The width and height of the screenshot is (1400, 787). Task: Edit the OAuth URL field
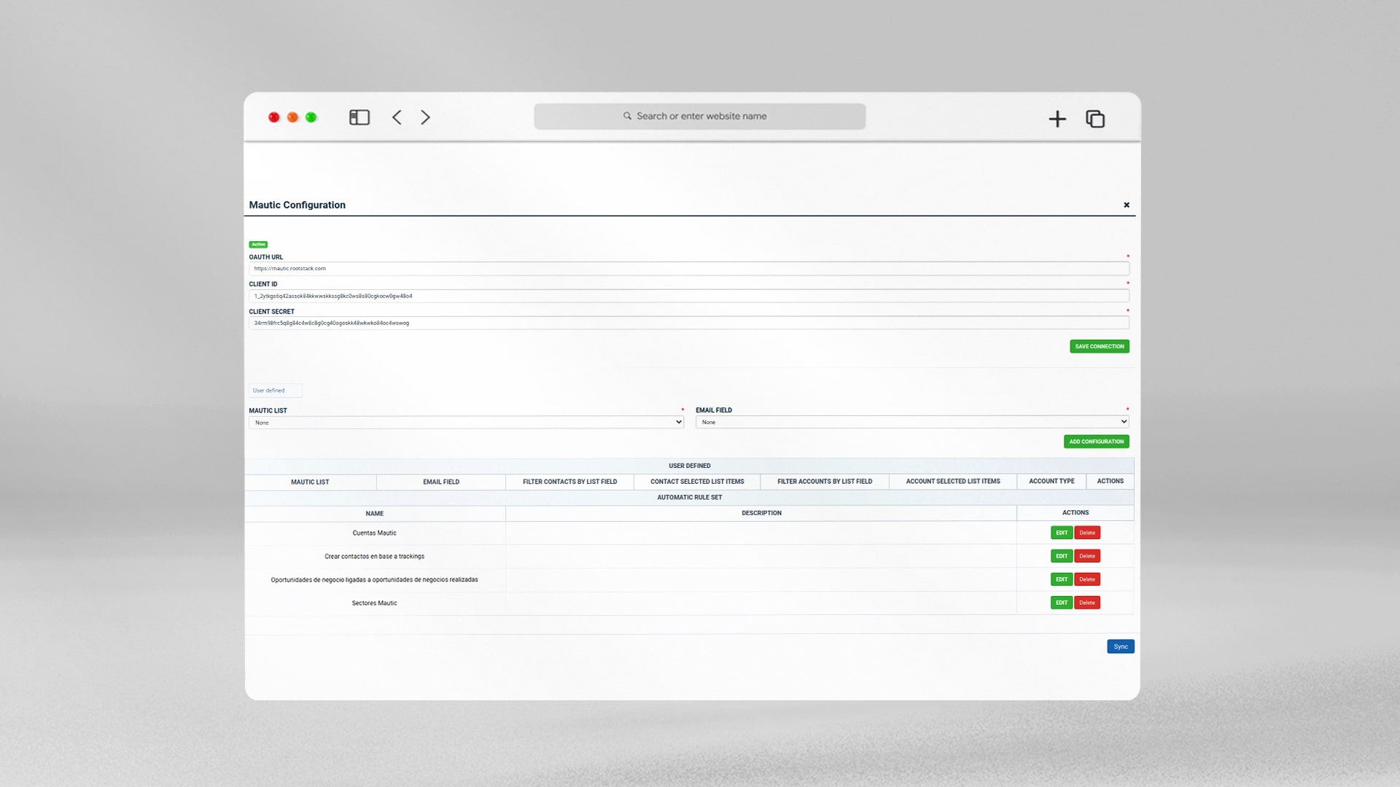coord(689,268)
